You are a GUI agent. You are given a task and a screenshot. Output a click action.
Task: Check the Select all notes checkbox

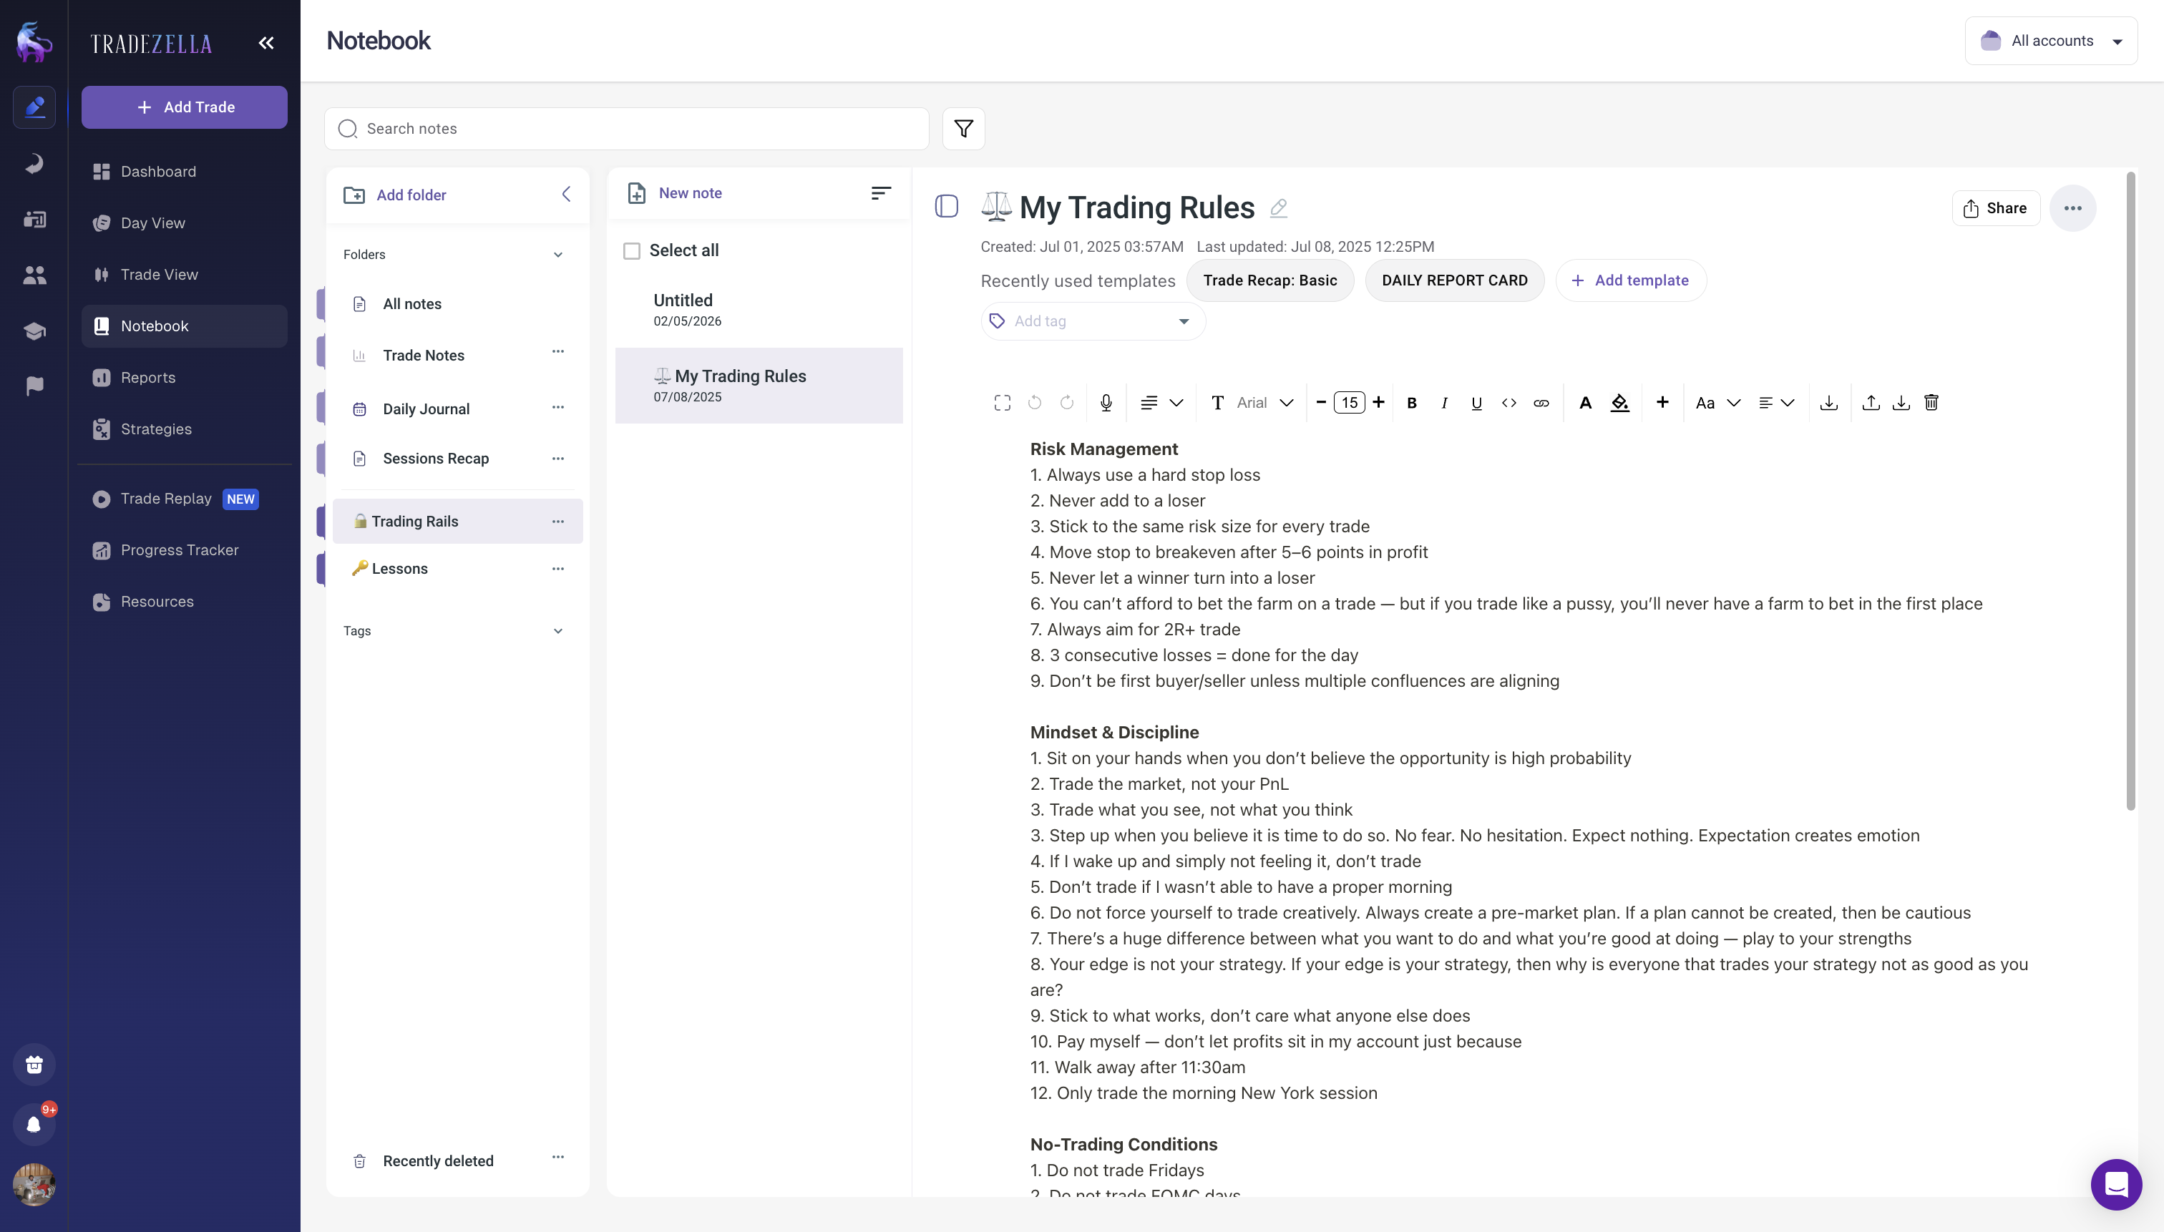631,250
